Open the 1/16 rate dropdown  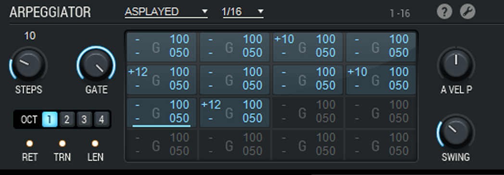click(243, 12)
